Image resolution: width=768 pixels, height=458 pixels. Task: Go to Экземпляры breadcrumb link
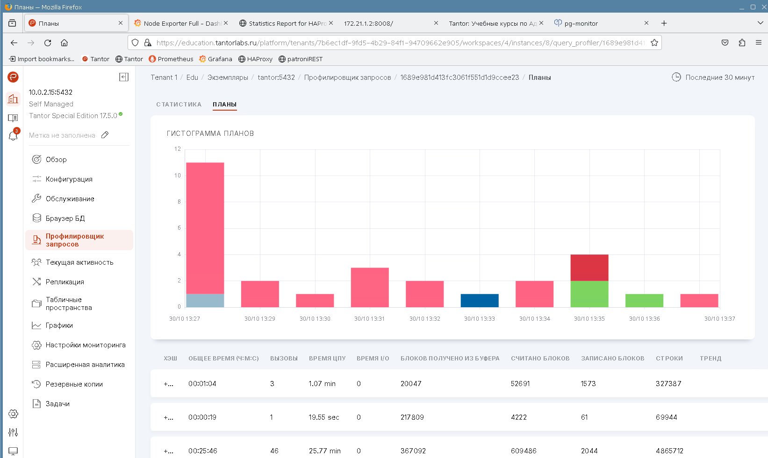[x=228, y=78]
